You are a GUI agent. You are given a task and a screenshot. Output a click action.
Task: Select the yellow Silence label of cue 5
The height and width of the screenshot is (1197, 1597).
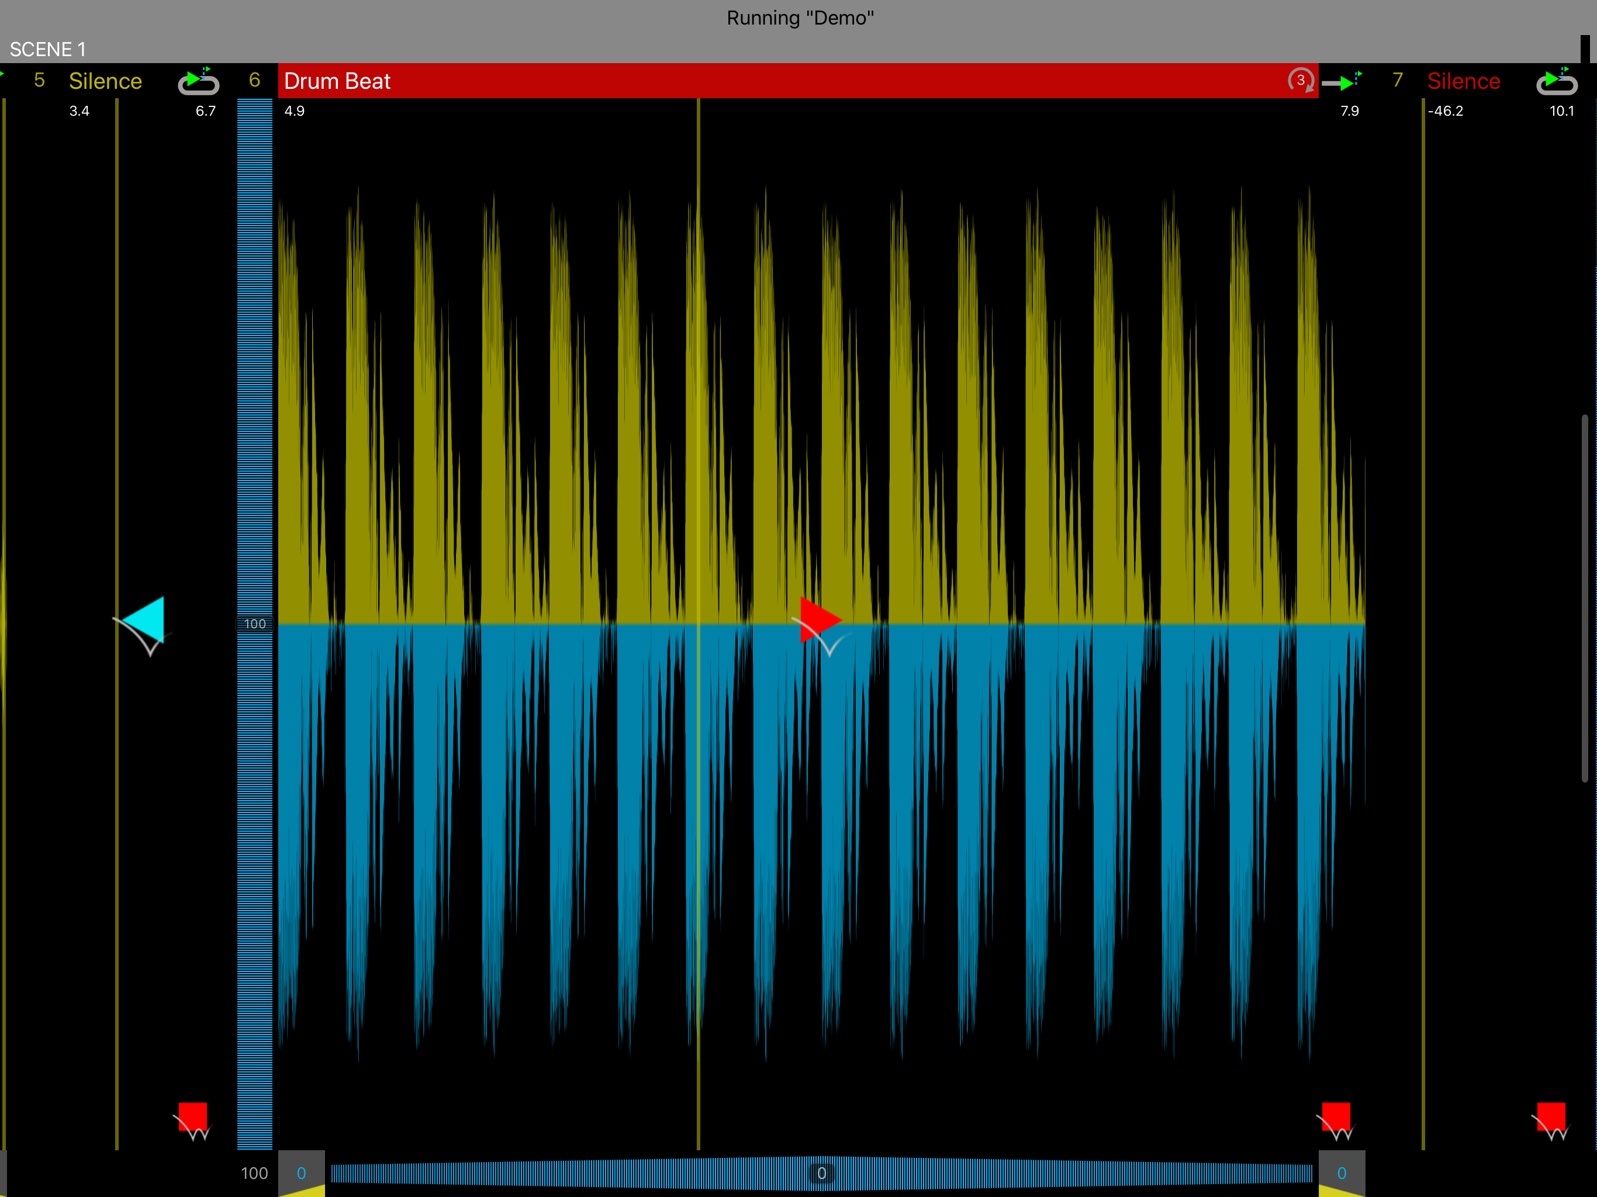[105, 81]
